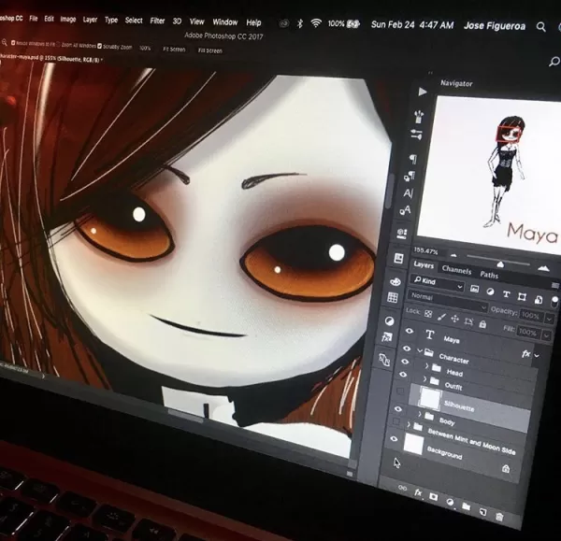Expand the Outfit group chevron
The width and height of the screenshot is (561, 541).
pos(424,378)
